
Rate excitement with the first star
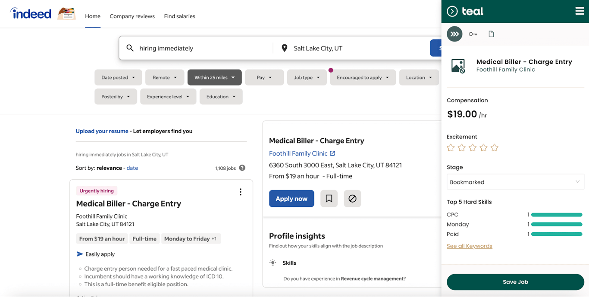(451, 148)
